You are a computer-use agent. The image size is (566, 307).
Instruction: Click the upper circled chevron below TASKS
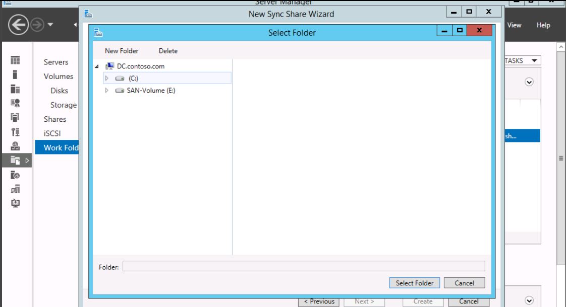coord(529,82)
